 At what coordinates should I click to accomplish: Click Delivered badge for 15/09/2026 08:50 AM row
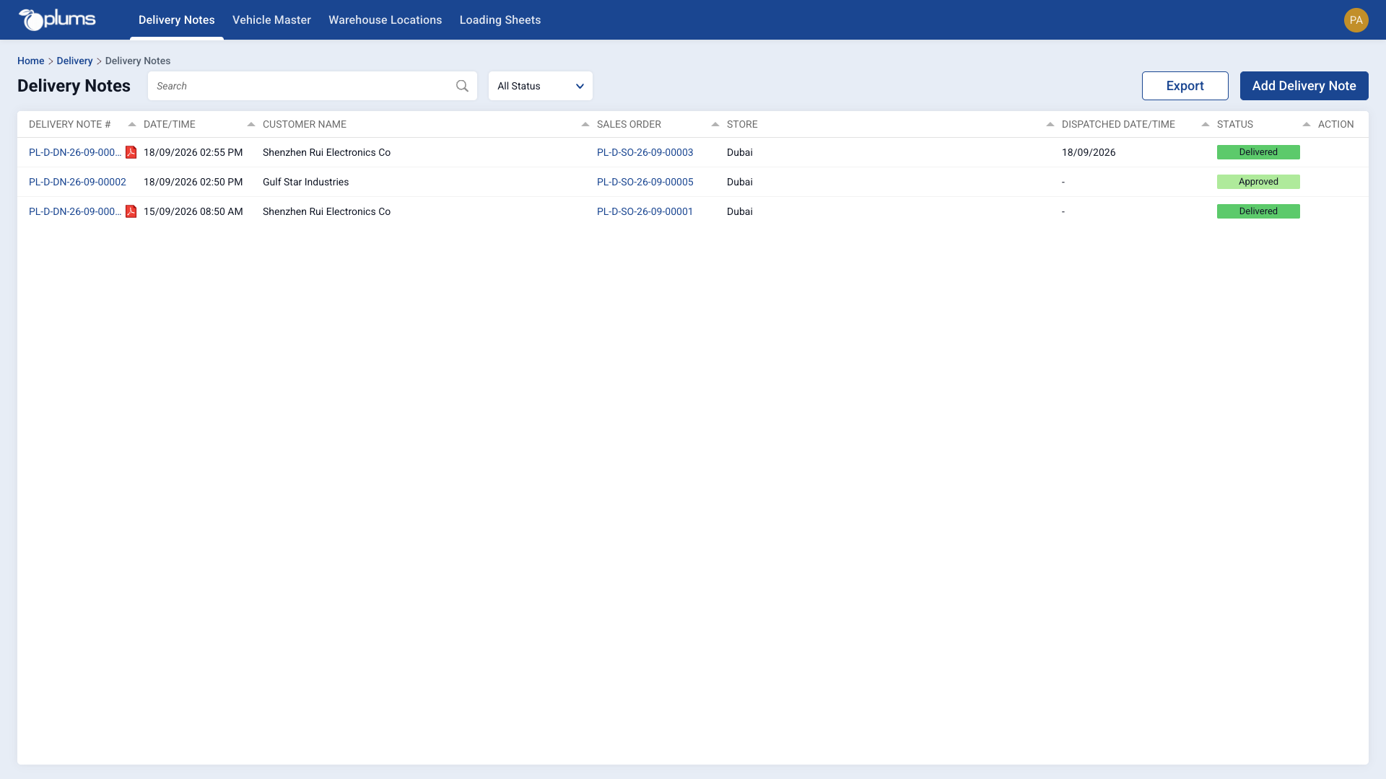[x=1258, y=211]
